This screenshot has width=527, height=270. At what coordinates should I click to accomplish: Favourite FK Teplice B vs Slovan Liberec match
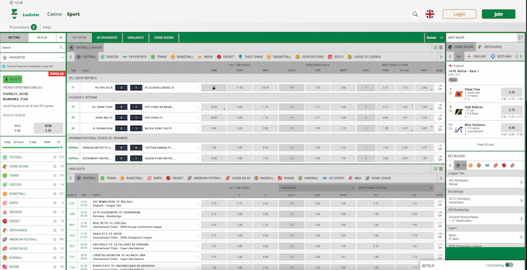click(198, 88)
